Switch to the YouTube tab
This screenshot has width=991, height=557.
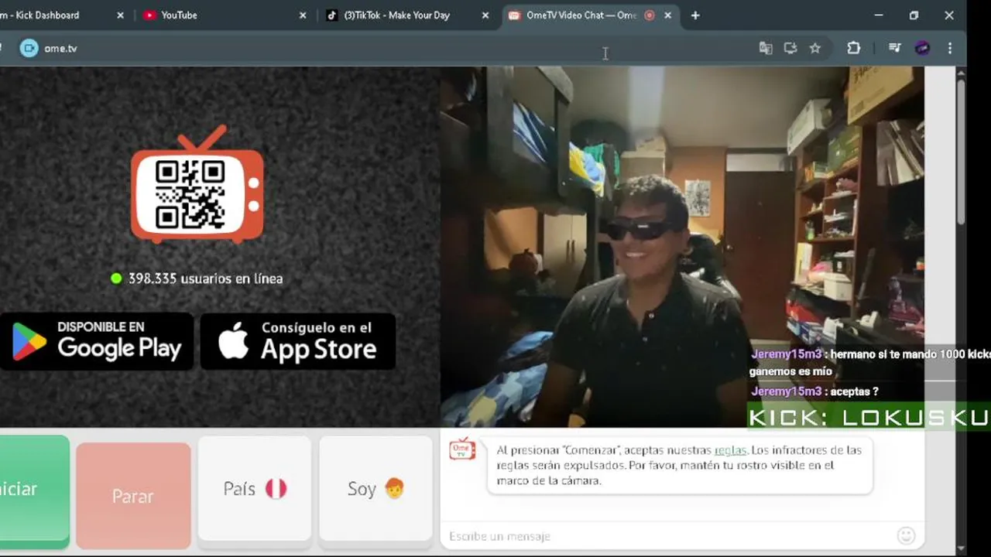coord(225,15)
